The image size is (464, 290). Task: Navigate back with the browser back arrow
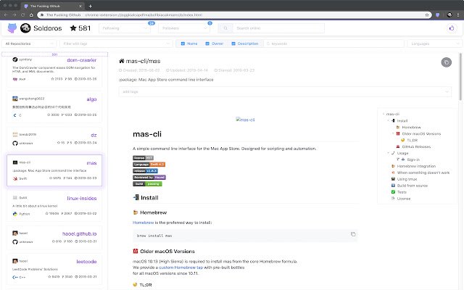(x=6, y=14)
